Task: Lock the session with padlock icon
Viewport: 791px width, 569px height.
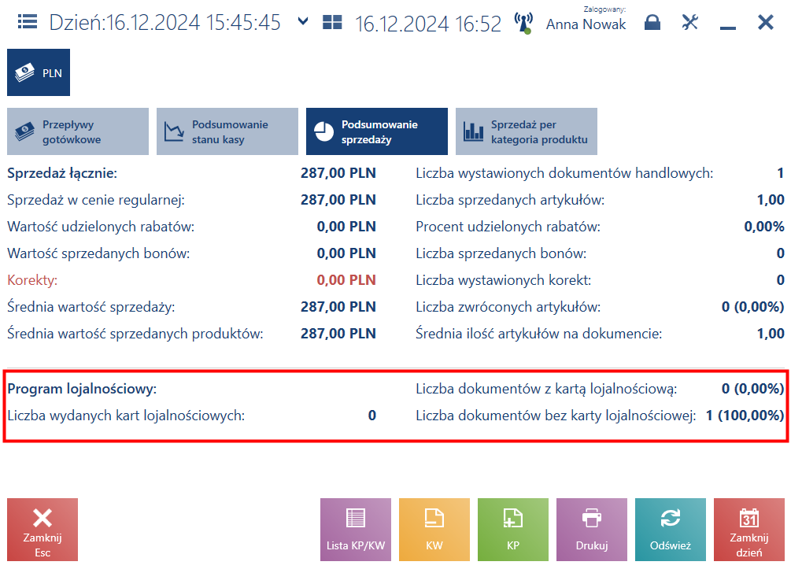Action: coord(652,22)
